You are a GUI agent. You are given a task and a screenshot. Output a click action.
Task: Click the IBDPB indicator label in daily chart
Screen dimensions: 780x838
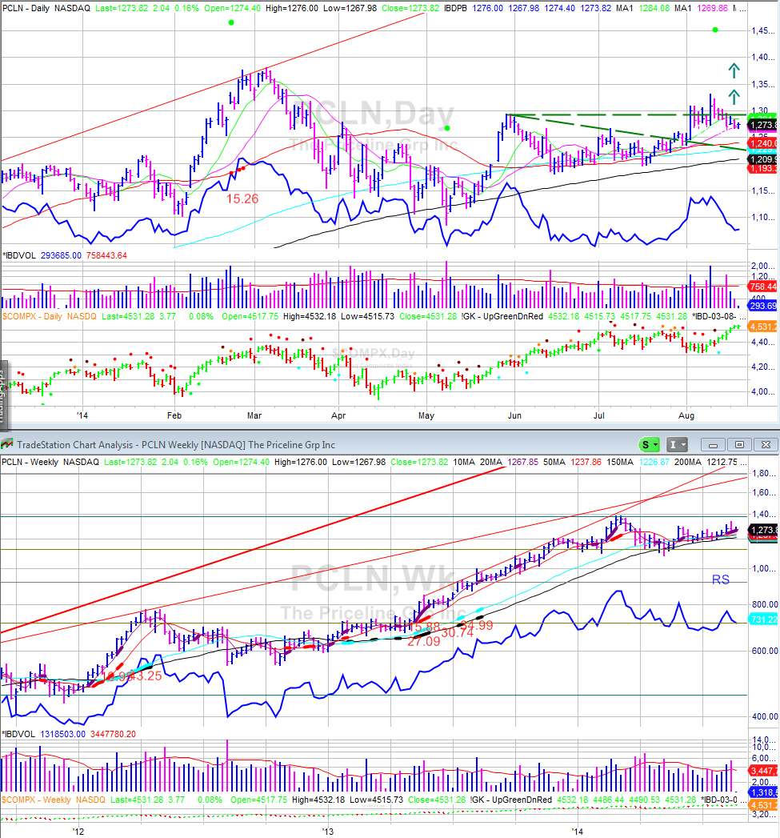(457, 8)
